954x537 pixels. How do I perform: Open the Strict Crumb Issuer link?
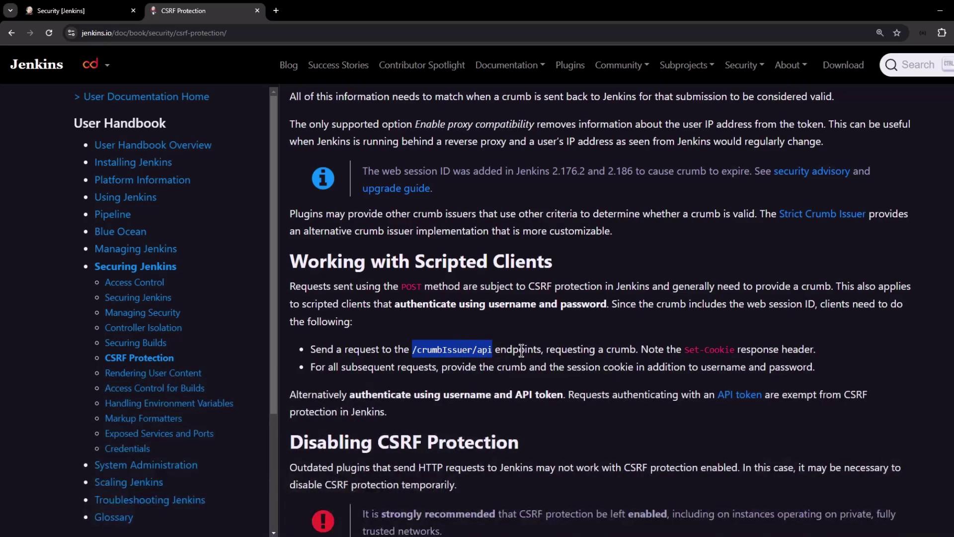click(822, 214)
